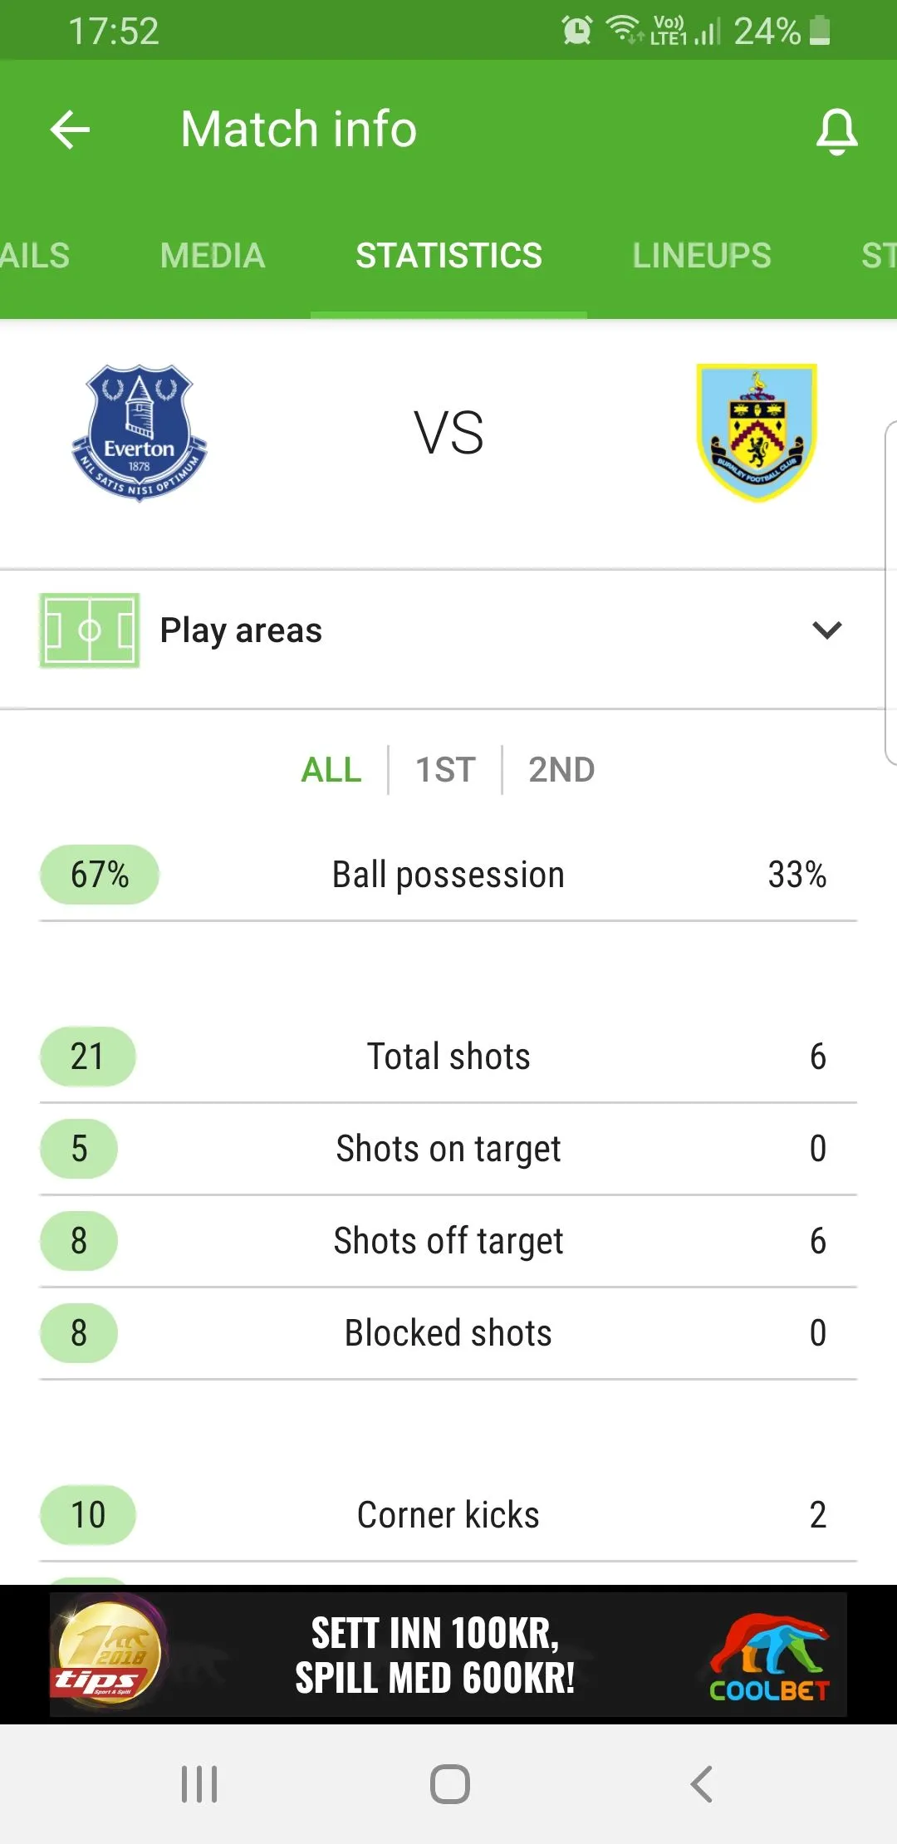897x1844 pixels.
Task: Switch to the LINEUPS tab
Action: [x=702, y=256]
